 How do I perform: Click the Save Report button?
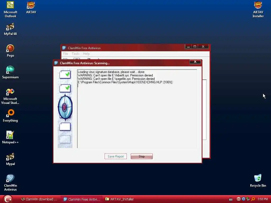click(x=116, y=156)
